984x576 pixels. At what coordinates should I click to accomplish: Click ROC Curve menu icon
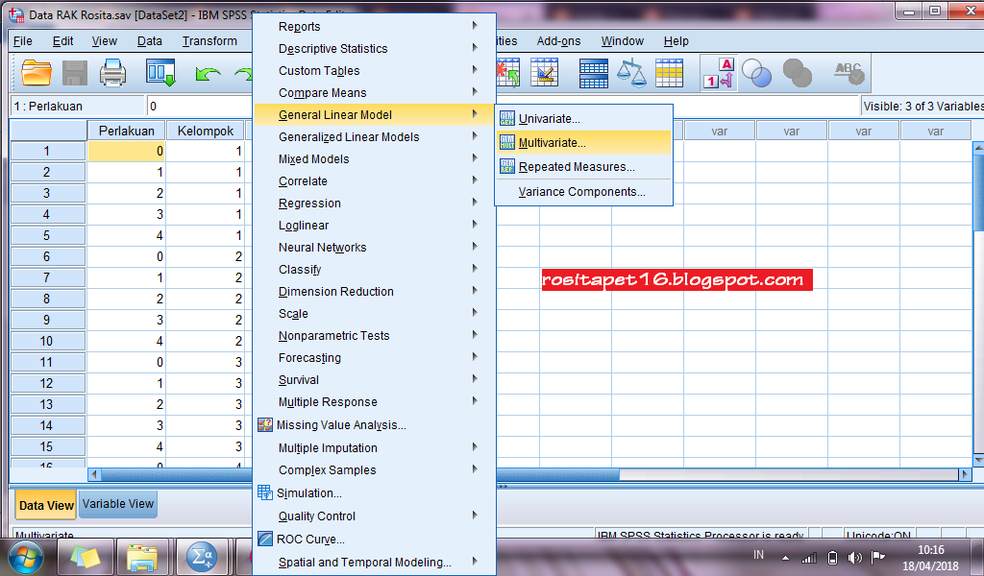265,539
